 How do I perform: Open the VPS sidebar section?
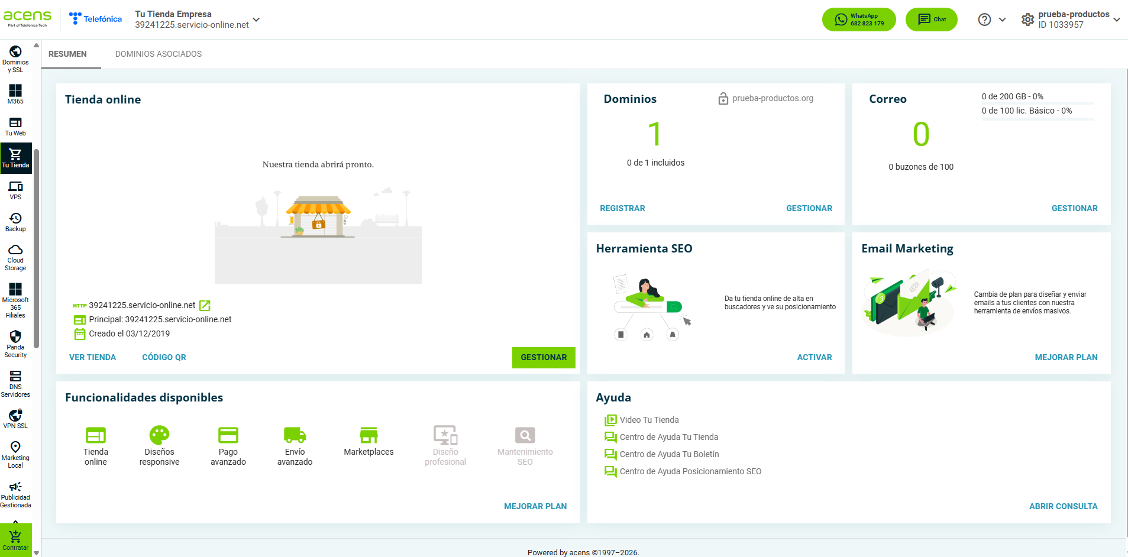tap(15, 190)
